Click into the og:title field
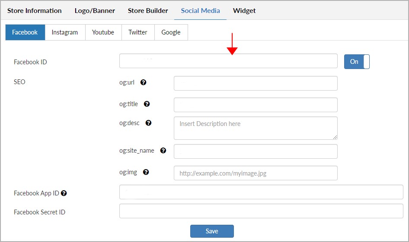 pos(256,105)
